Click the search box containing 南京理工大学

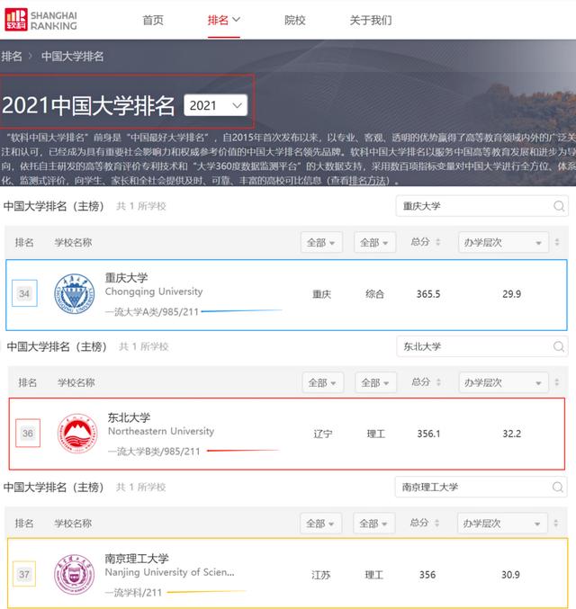pos(481,487)
